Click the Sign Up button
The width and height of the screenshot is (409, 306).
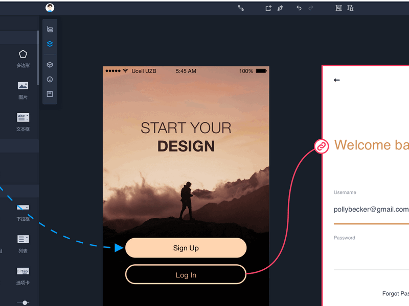pyautogui.click(x=186, y=248)
